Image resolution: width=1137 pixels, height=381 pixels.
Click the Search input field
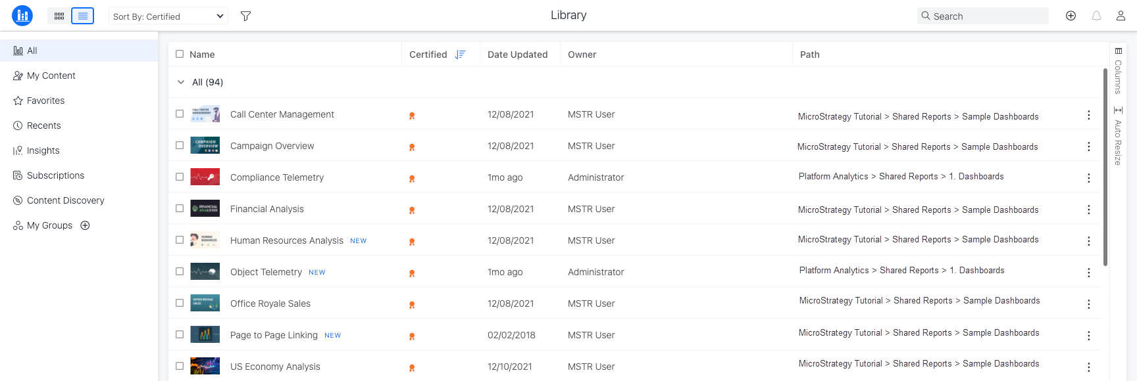point(987,16)
